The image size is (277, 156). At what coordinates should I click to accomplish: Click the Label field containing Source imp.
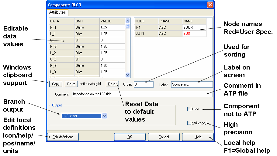192,84
